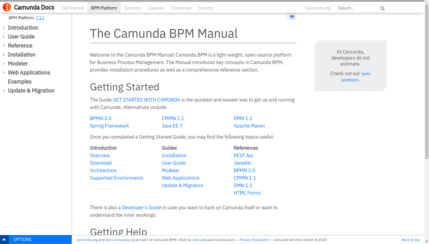Expand the Web Applications tree arrow
The width and height of the screenshot is (429, 244).
pyautogui.click(x=4, y=72)
